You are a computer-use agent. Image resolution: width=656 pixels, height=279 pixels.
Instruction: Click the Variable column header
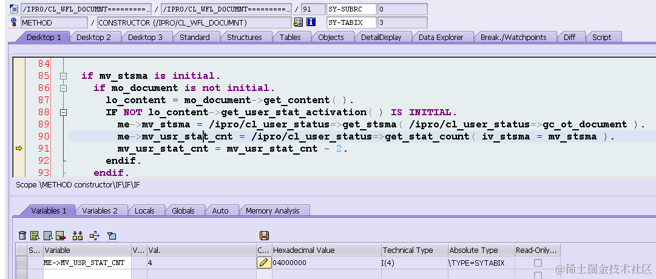(x=87, y=250)
